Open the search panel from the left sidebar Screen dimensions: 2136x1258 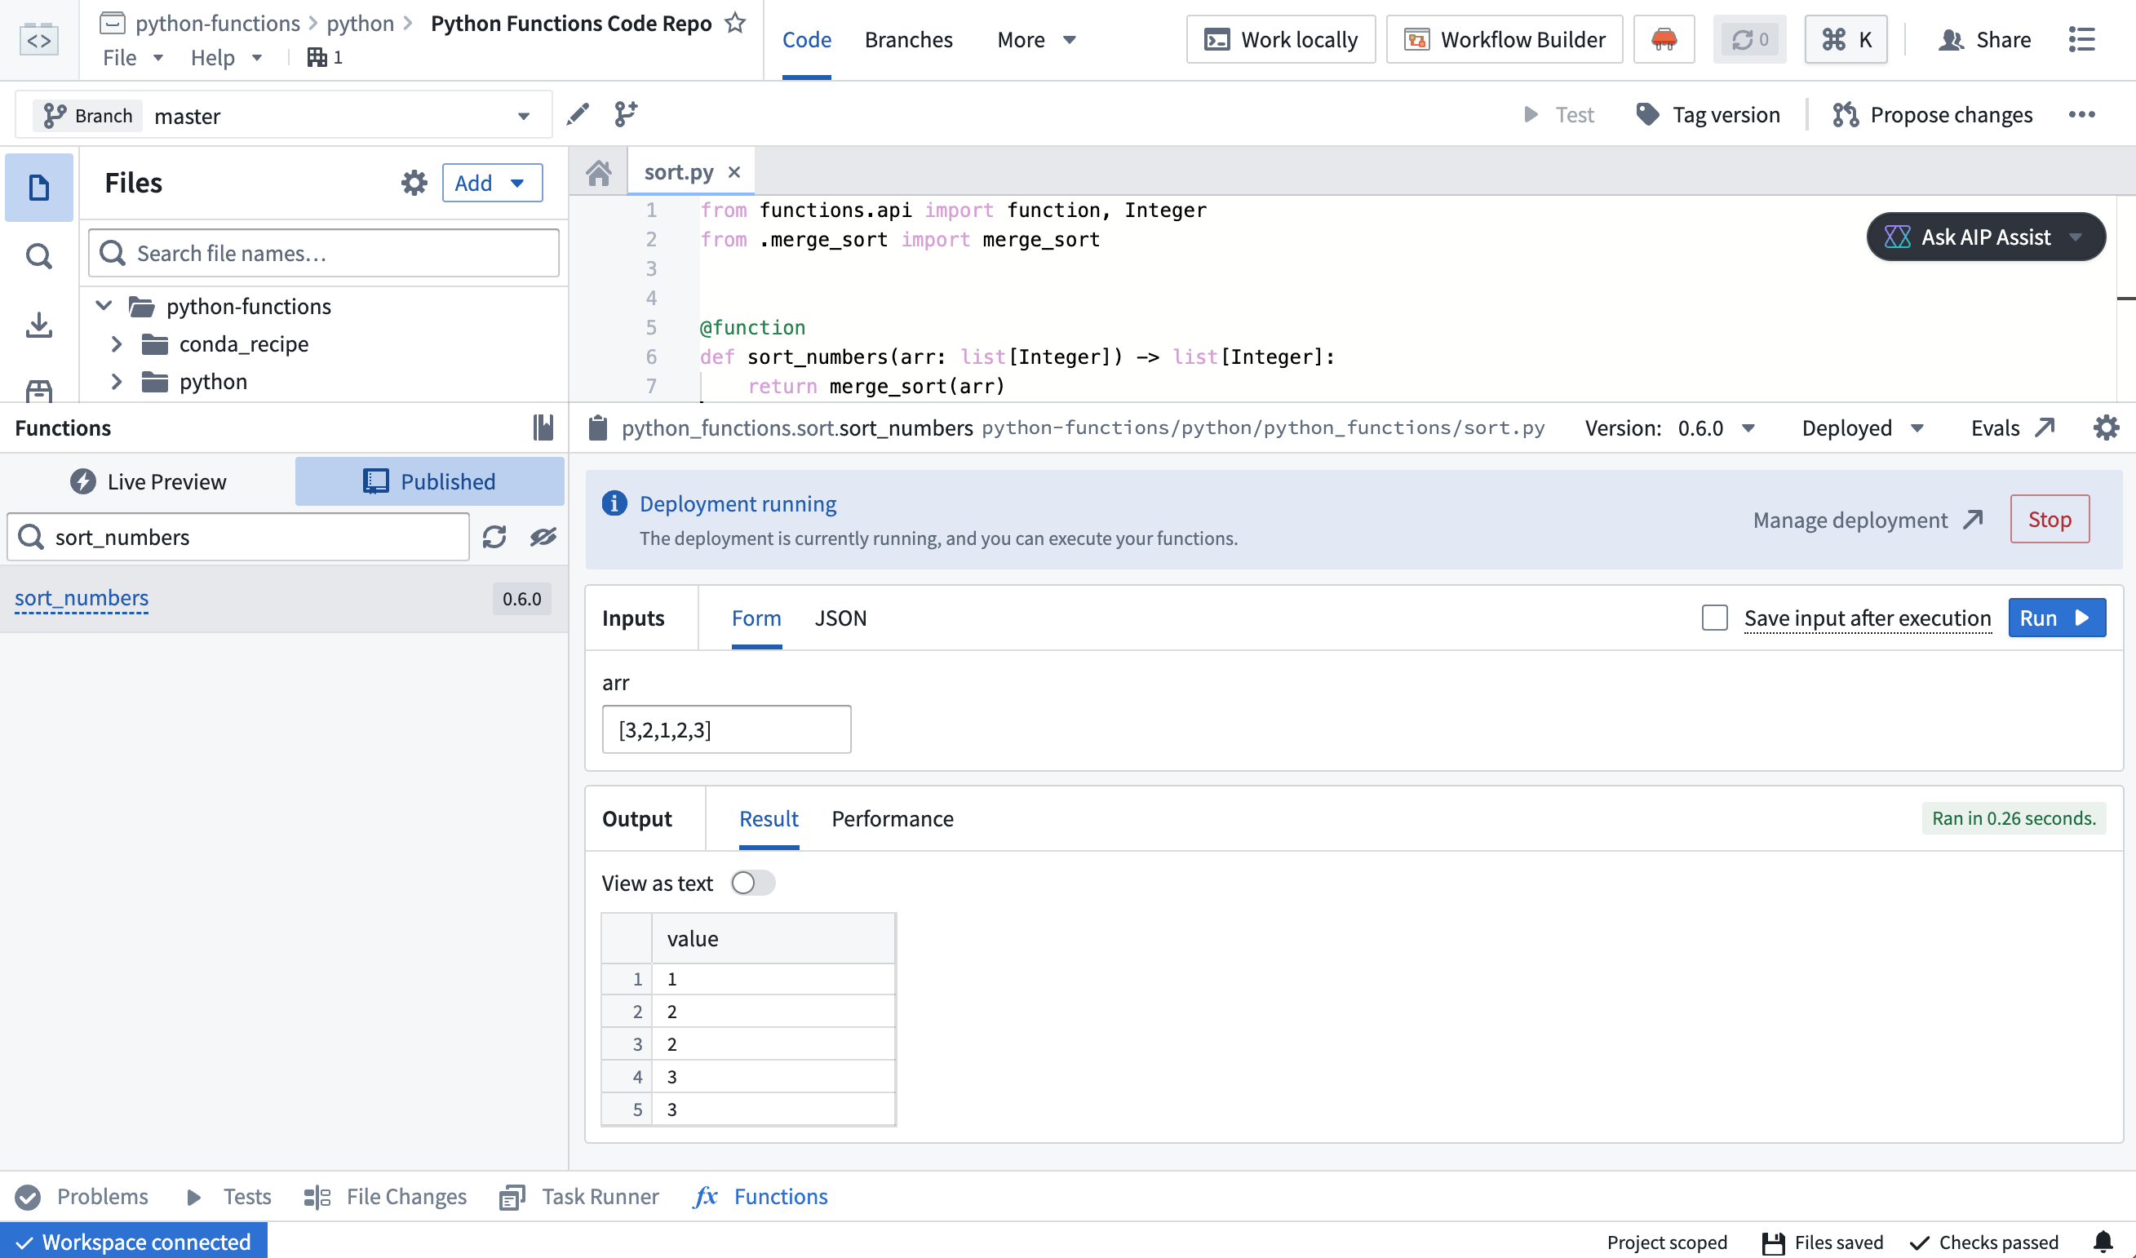click(38, 255)
